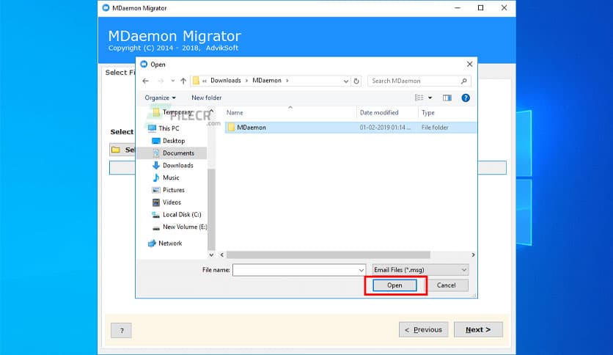Image resolution: width=613 pixels, height=355 pixels.
Task: Click the search magnifier icon
Action: coord(464,81)
